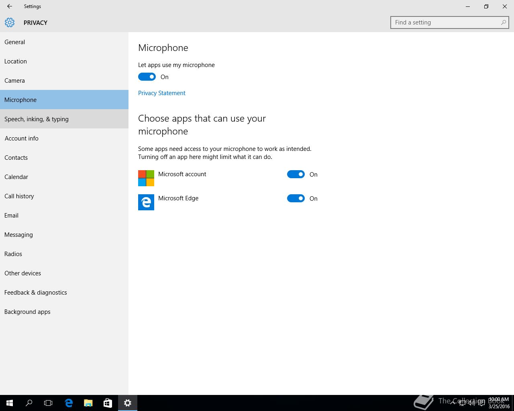Open Task View from the taskbar
The width and height of the screenshot is (514, 411).
pos(48,403)
